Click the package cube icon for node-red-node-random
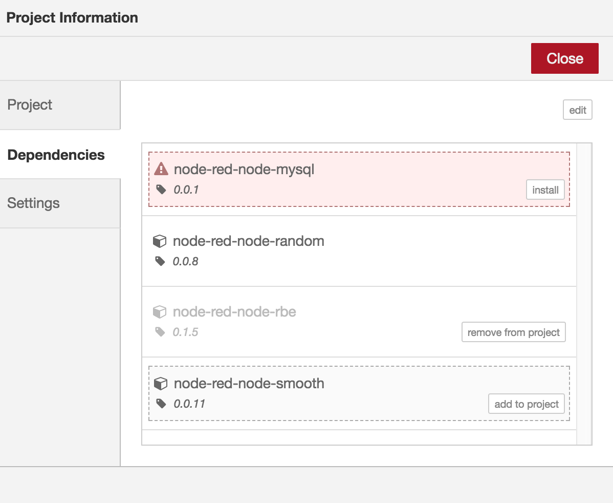Screen dimensions: 613x503 click(160, 241)
